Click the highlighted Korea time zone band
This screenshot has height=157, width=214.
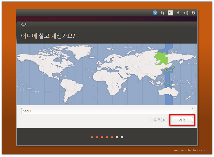[169, 74]
